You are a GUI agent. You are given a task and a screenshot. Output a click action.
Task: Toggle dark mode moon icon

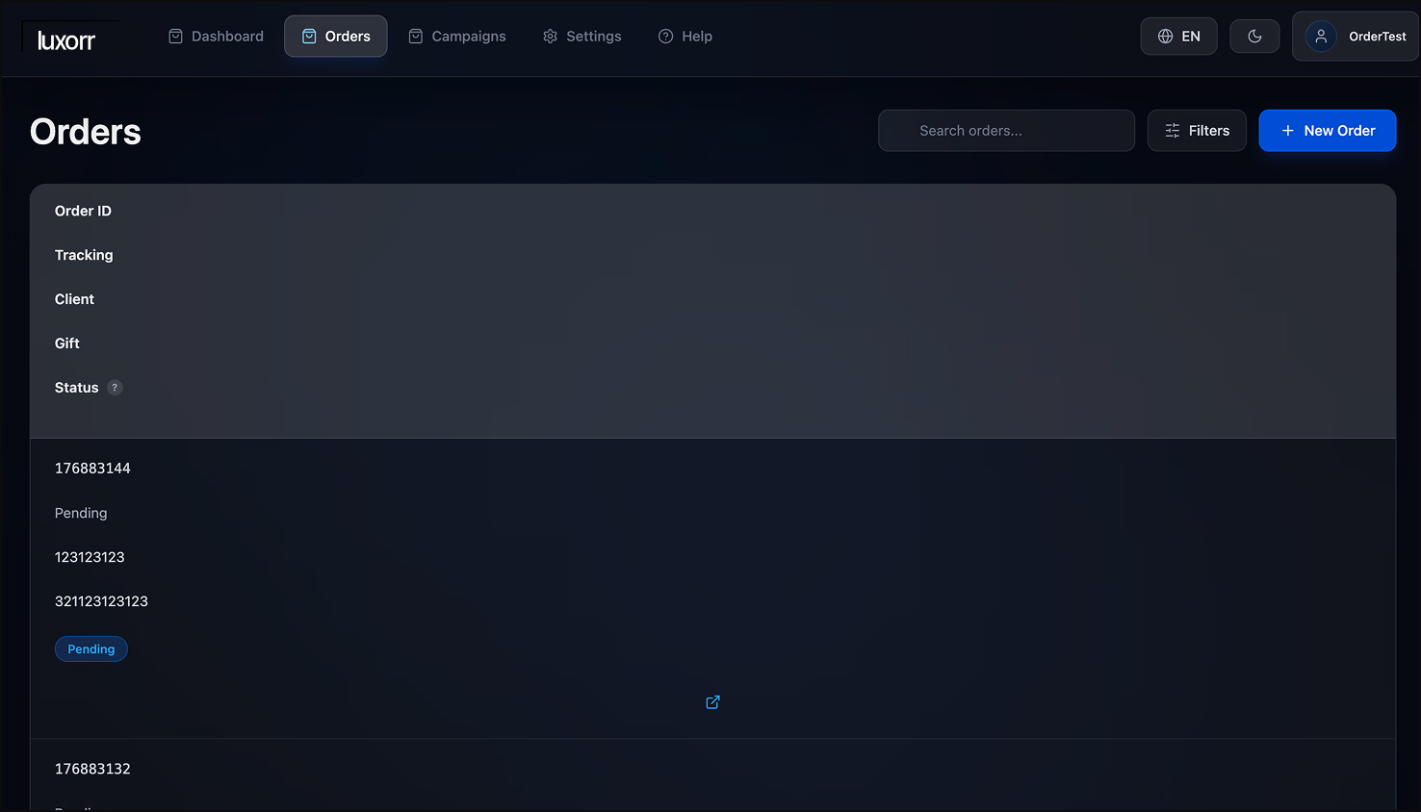(1254, 37)
